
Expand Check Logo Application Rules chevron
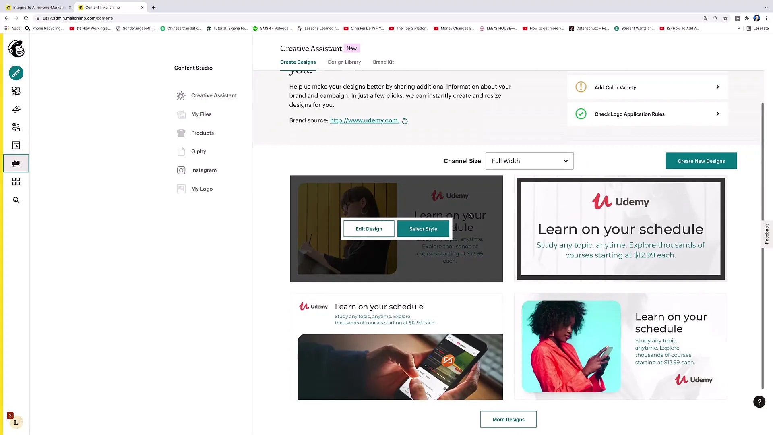[717, 114]
